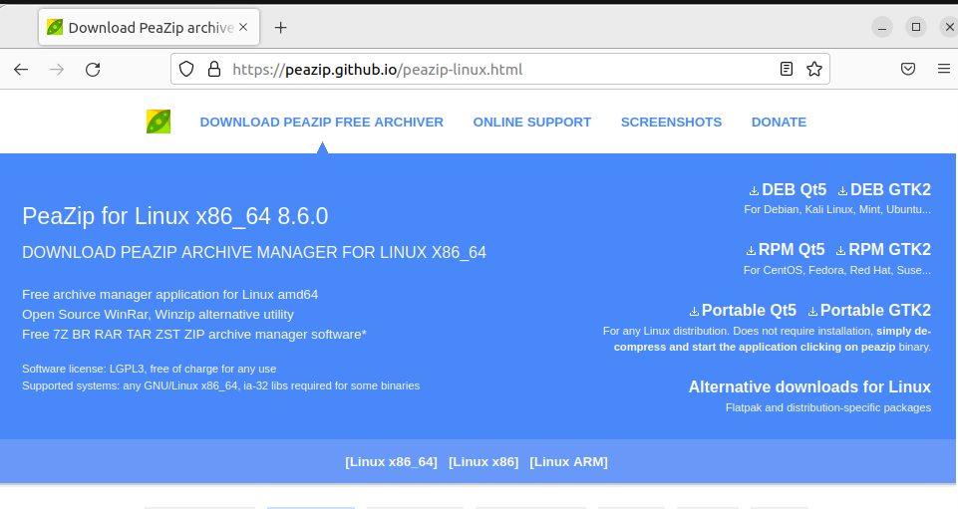
Task: Download the RPM Qt5 package
Action: [x=786, y=250]
